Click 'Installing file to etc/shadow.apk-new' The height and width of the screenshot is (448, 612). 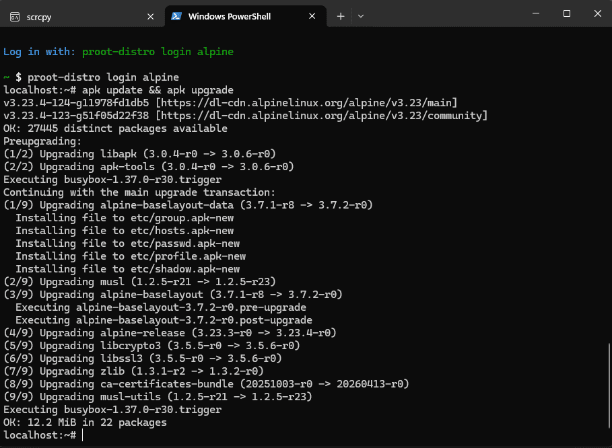click(128, 269)
